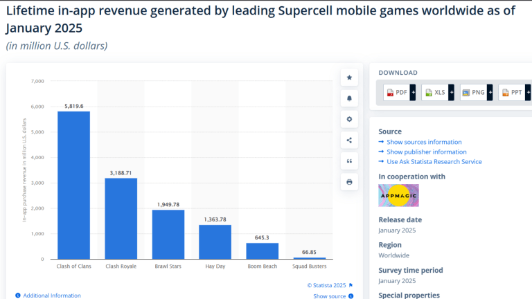Select the Clash of Clans bar
Viewport: 532px width, 299px height.
click(x=73, y=185)
